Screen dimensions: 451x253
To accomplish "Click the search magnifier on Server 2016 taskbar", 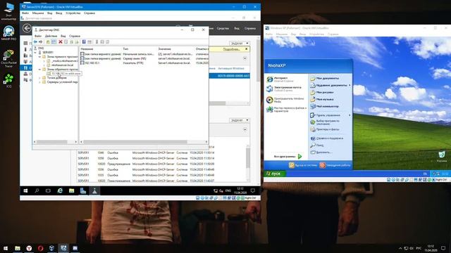I will click(x=37, y=190).
